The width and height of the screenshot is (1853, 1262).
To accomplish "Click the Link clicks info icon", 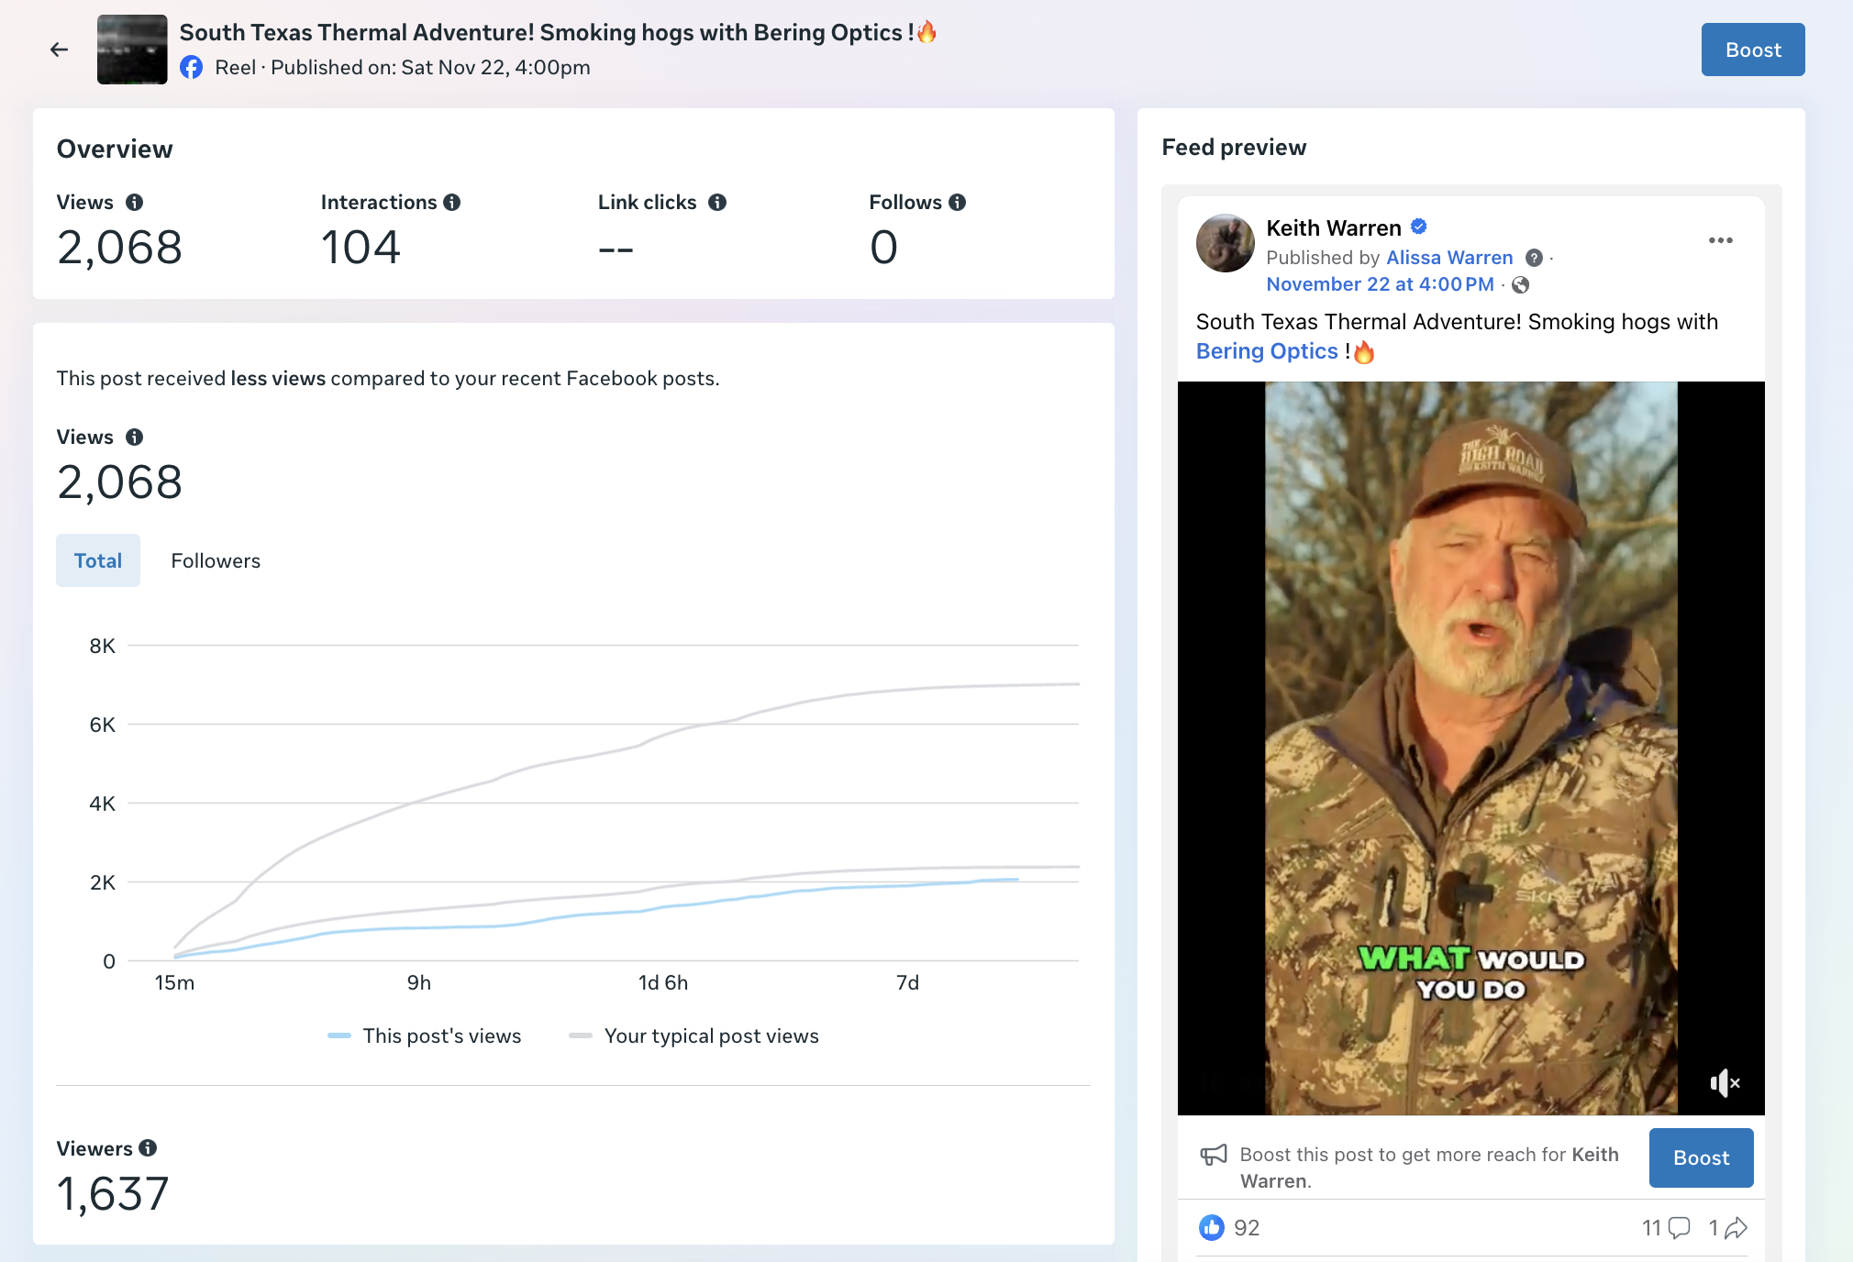I will 717,203.
